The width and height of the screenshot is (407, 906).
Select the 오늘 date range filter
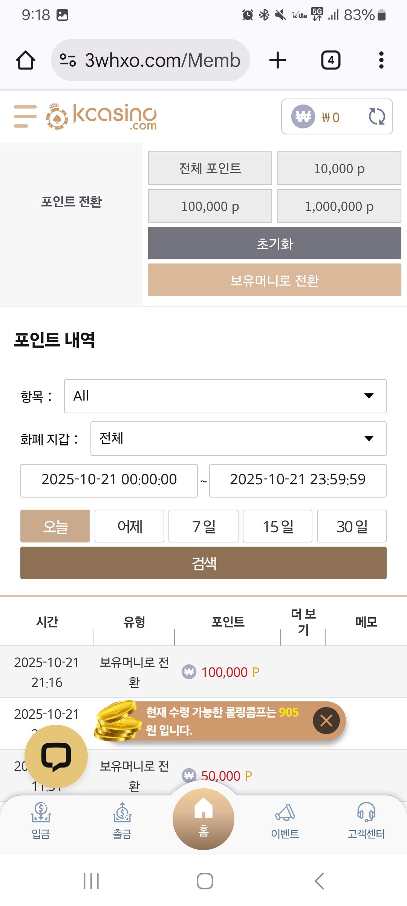coord(55,526)
